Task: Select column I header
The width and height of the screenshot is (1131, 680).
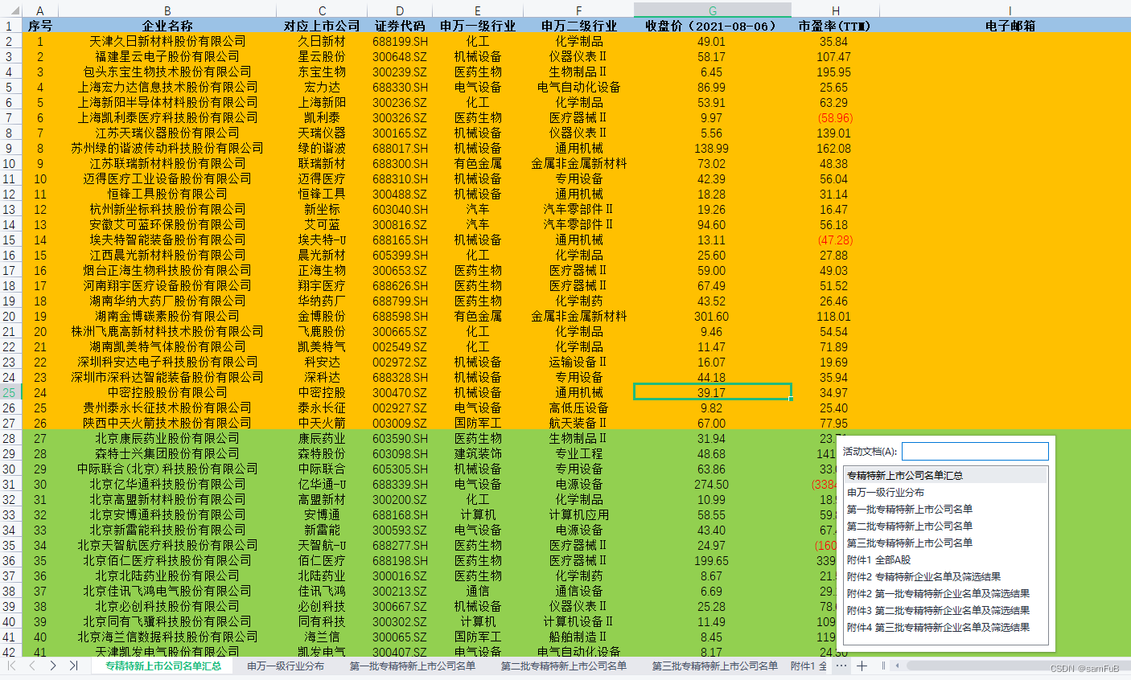Action: click(1010, 10)
